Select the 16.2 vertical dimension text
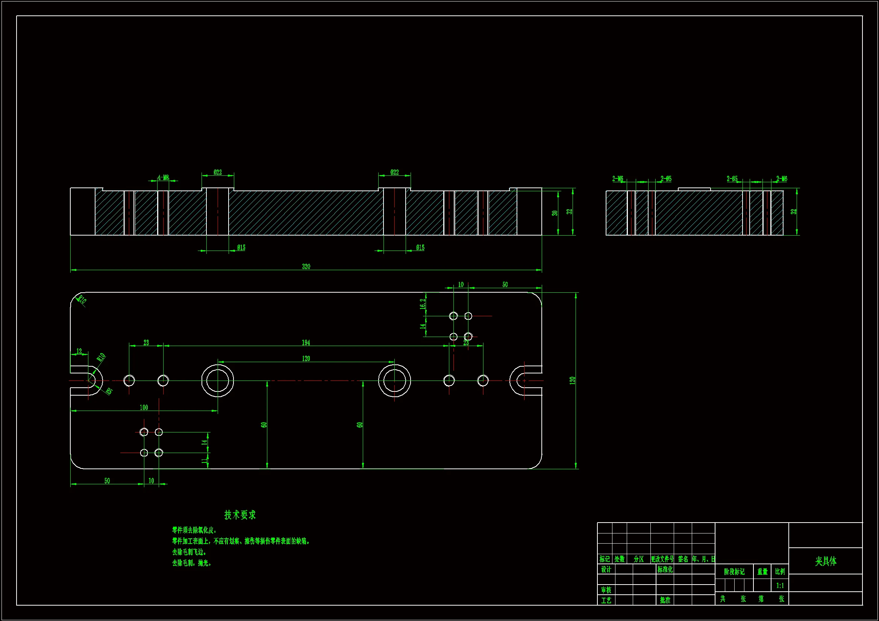 (423, 304)
